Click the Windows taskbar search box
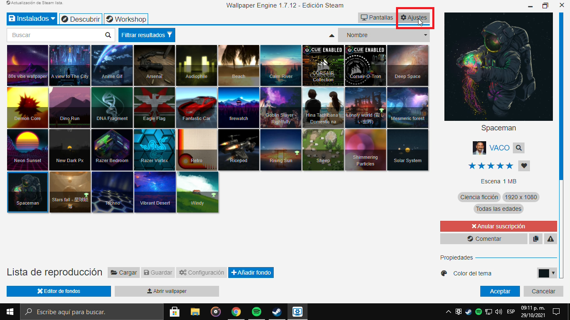Screen dimensions: 570x320 coord(92,312)
